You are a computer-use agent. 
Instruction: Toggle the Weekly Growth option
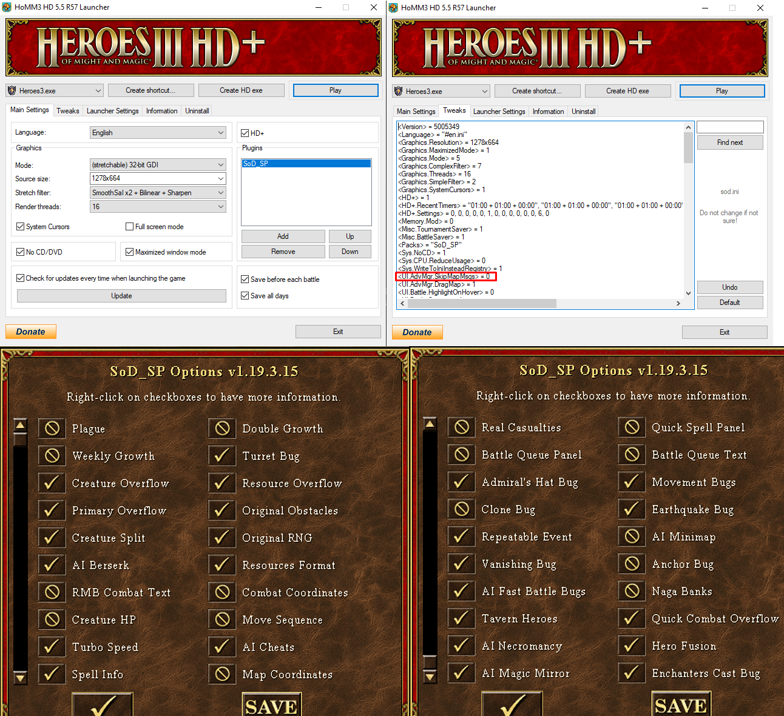52,456
